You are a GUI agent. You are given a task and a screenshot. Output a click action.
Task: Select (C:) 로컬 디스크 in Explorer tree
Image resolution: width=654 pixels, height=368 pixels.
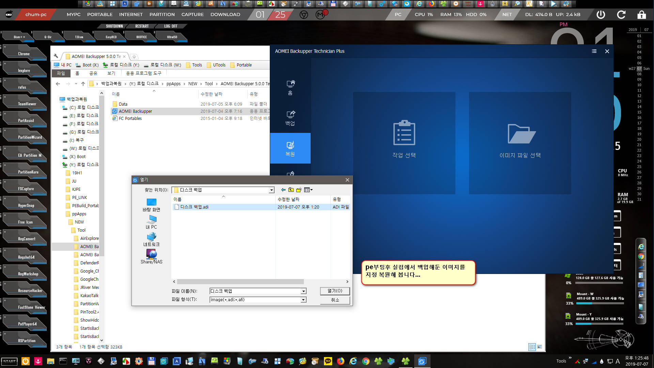80,107
